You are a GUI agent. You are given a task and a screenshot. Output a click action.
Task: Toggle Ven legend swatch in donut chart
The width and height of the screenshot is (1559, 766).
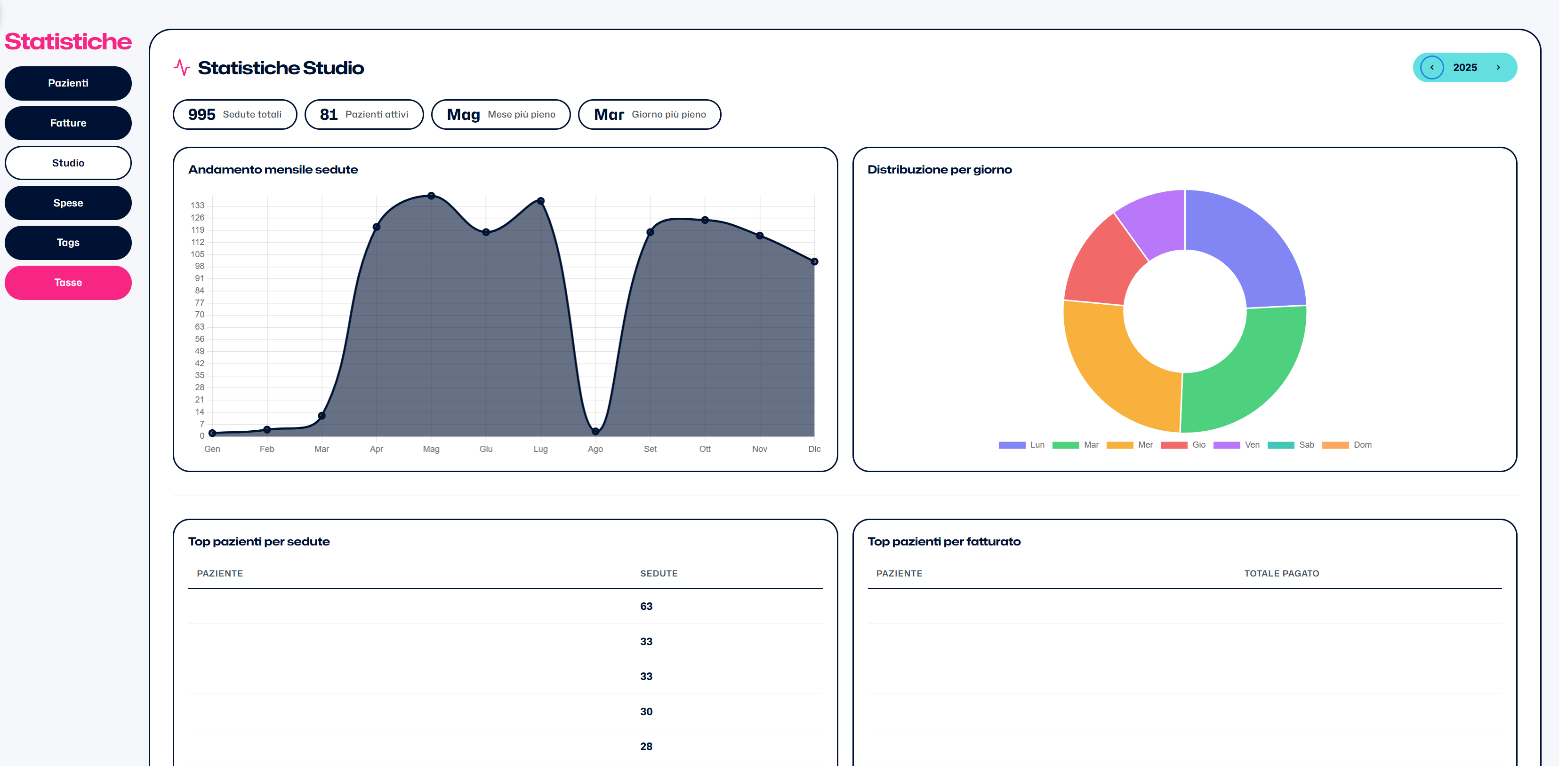point(1227,445)
